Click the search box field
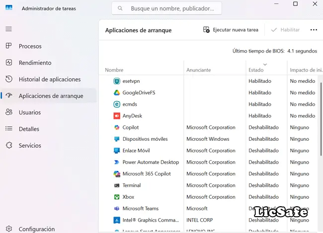323x233 pixels. (x=166, y=8)
